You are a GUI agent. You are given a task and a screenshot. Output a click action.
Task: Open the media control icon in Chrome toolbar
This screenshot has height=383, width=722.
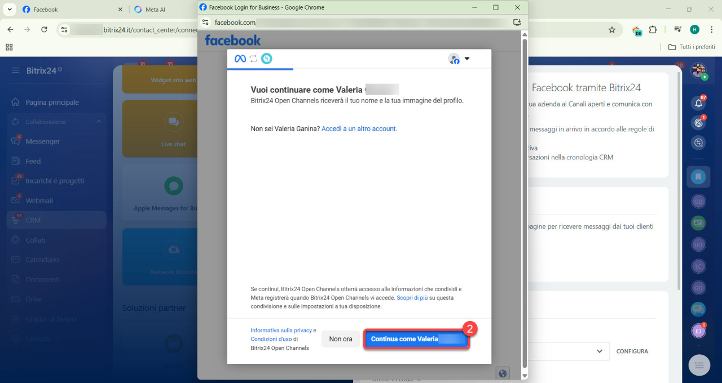click(677, 30)
